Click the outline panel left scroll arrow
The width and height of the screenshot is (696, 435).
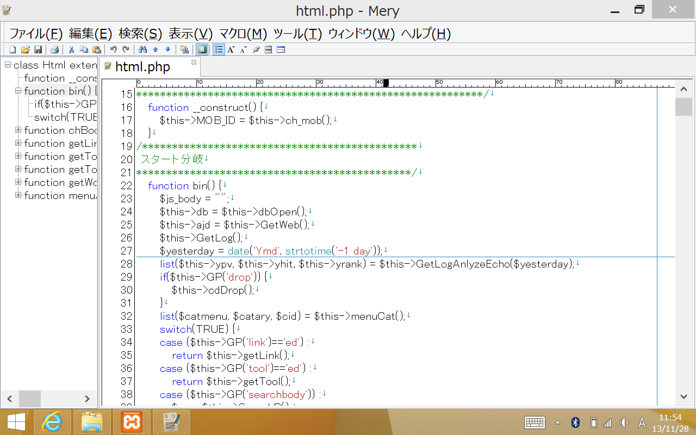pyautogui.click(x=10, y=399)
